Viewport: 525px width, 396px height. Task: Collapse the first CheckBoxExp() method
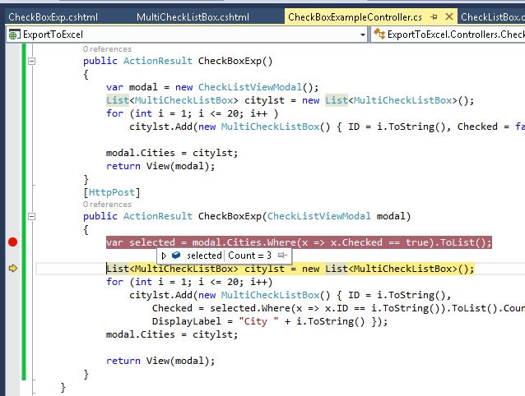pos(31,61)
